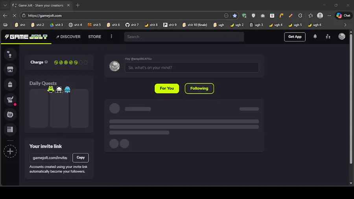Copy the invite link

(81, 157)
